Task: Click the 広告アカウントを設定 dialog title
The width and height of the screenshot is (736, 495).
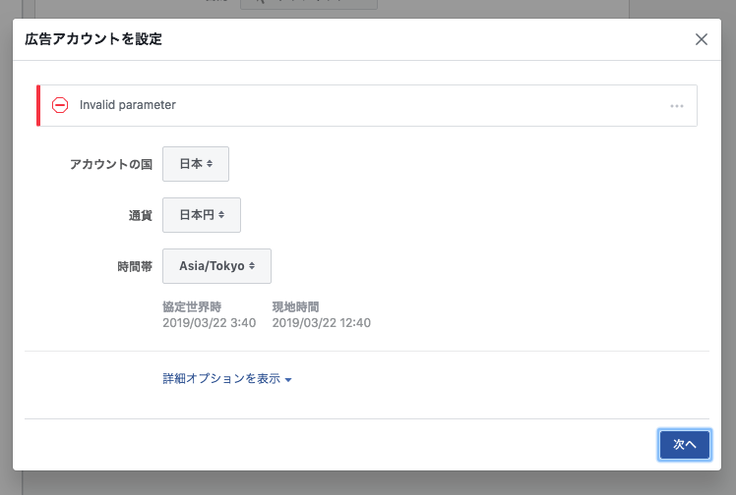Action: (x=93, y=39)
